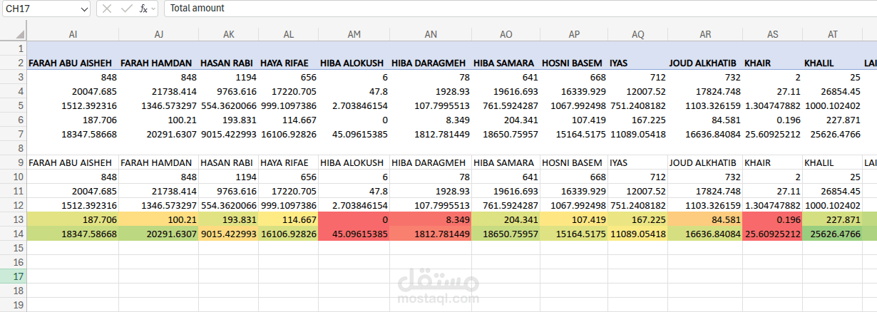Click cell FARAH ABU AISHEH in row 2
Viewport: 877px width, 312px height.
73,63
